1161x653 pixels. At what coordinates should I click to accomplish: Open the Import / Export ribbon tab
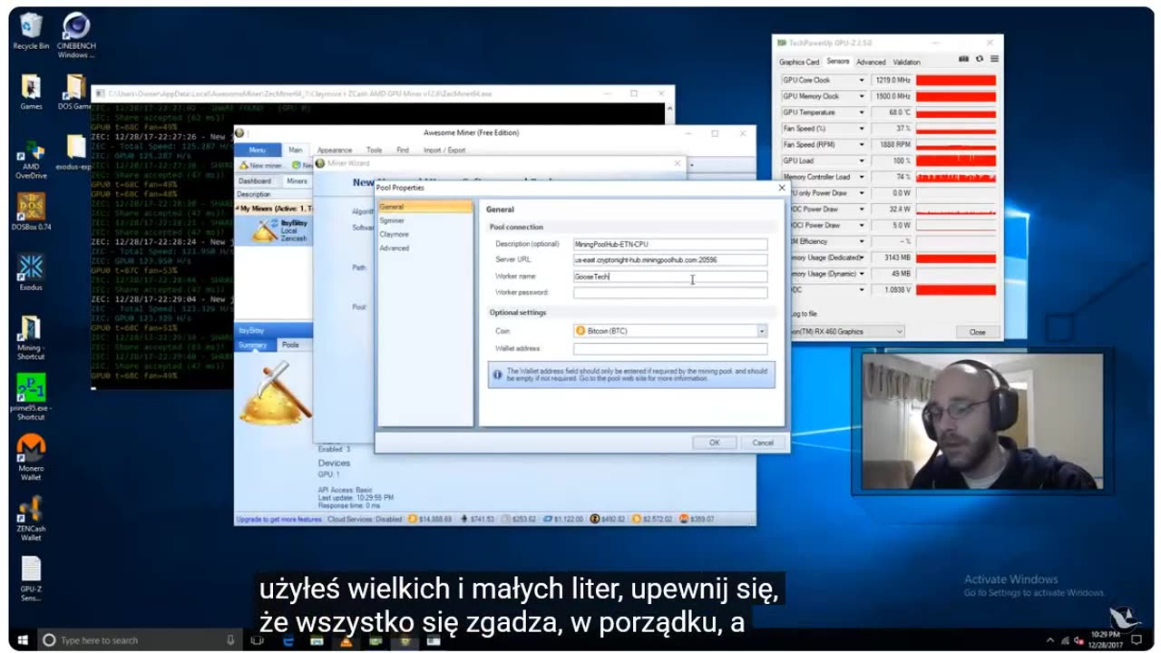click(444, 151)
